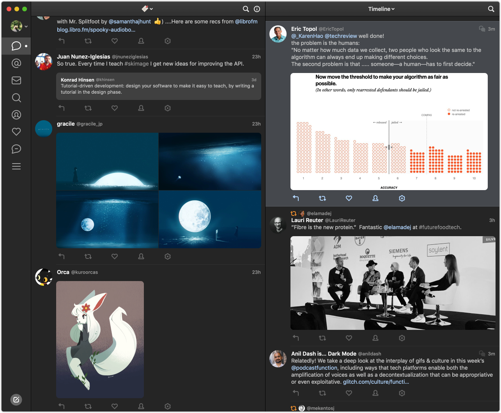Image resolution: width=501 pixels, height=413 pixels.
Task: Open the left column source dropdown
Action: tap(147, 9)
